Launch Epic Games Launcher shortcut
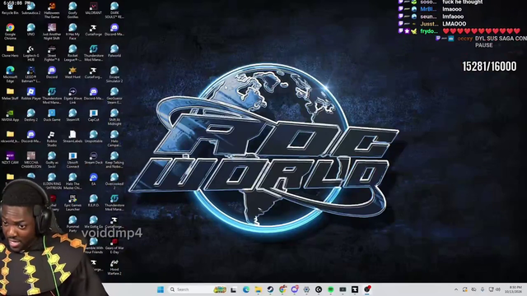 (x=72, y=203)
